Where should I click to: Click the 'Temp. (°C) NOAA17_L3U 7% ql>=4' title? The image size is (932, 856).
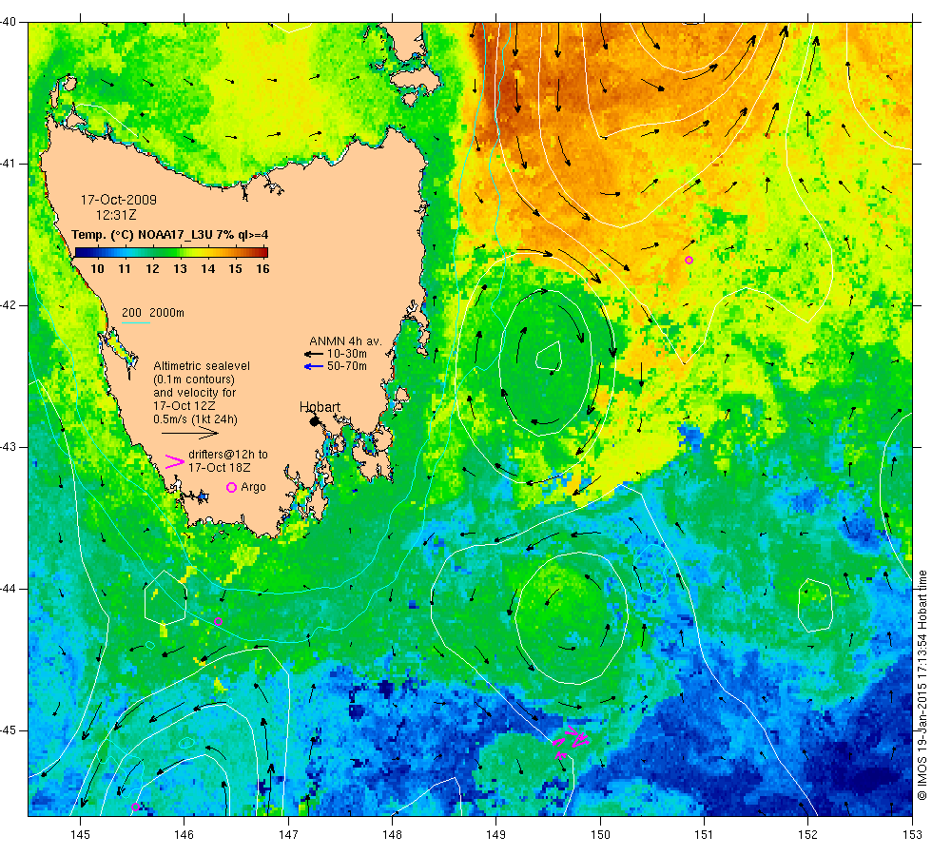(170, 235)
